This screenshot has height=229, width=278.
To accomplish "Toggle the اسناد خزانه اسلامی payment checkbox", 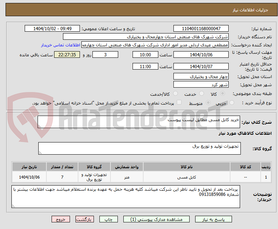I will pos(179,102).
